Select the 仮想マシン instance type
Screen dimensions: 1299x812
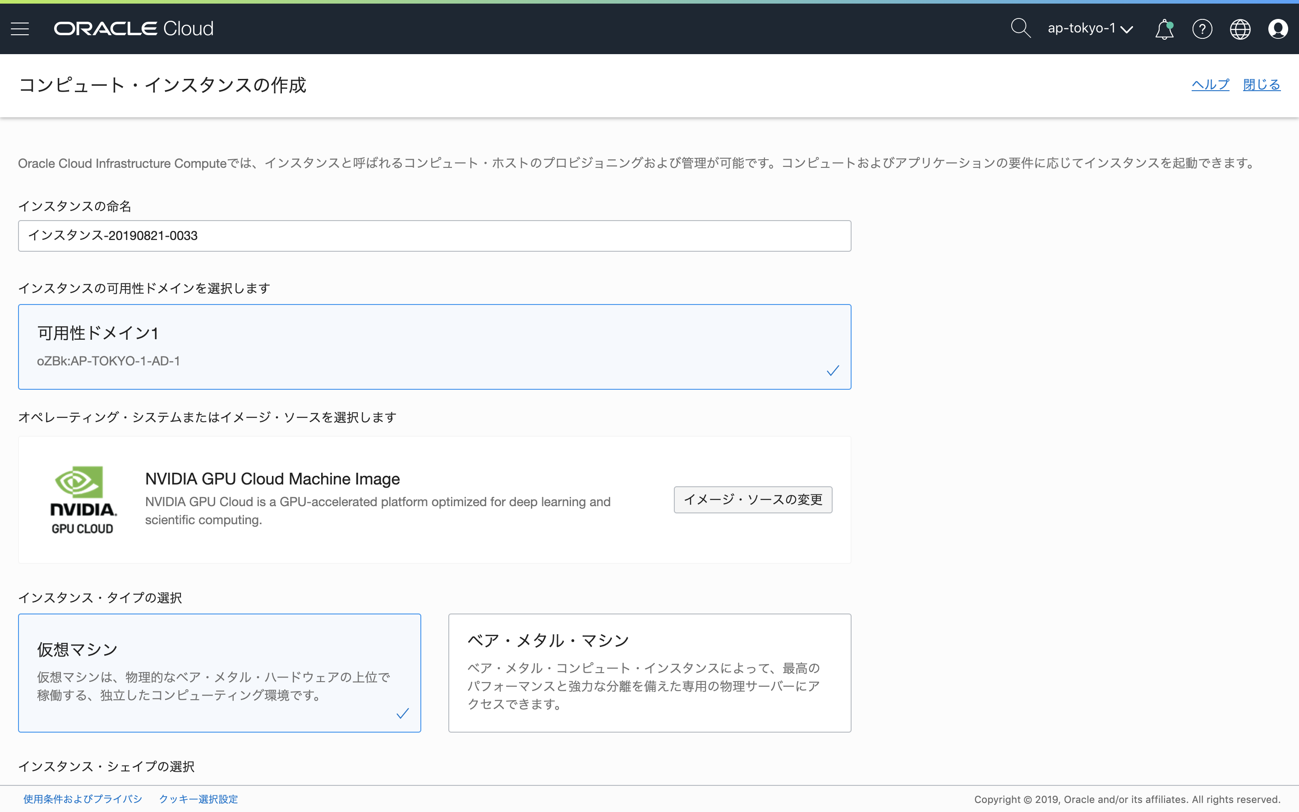coord(220,672)
